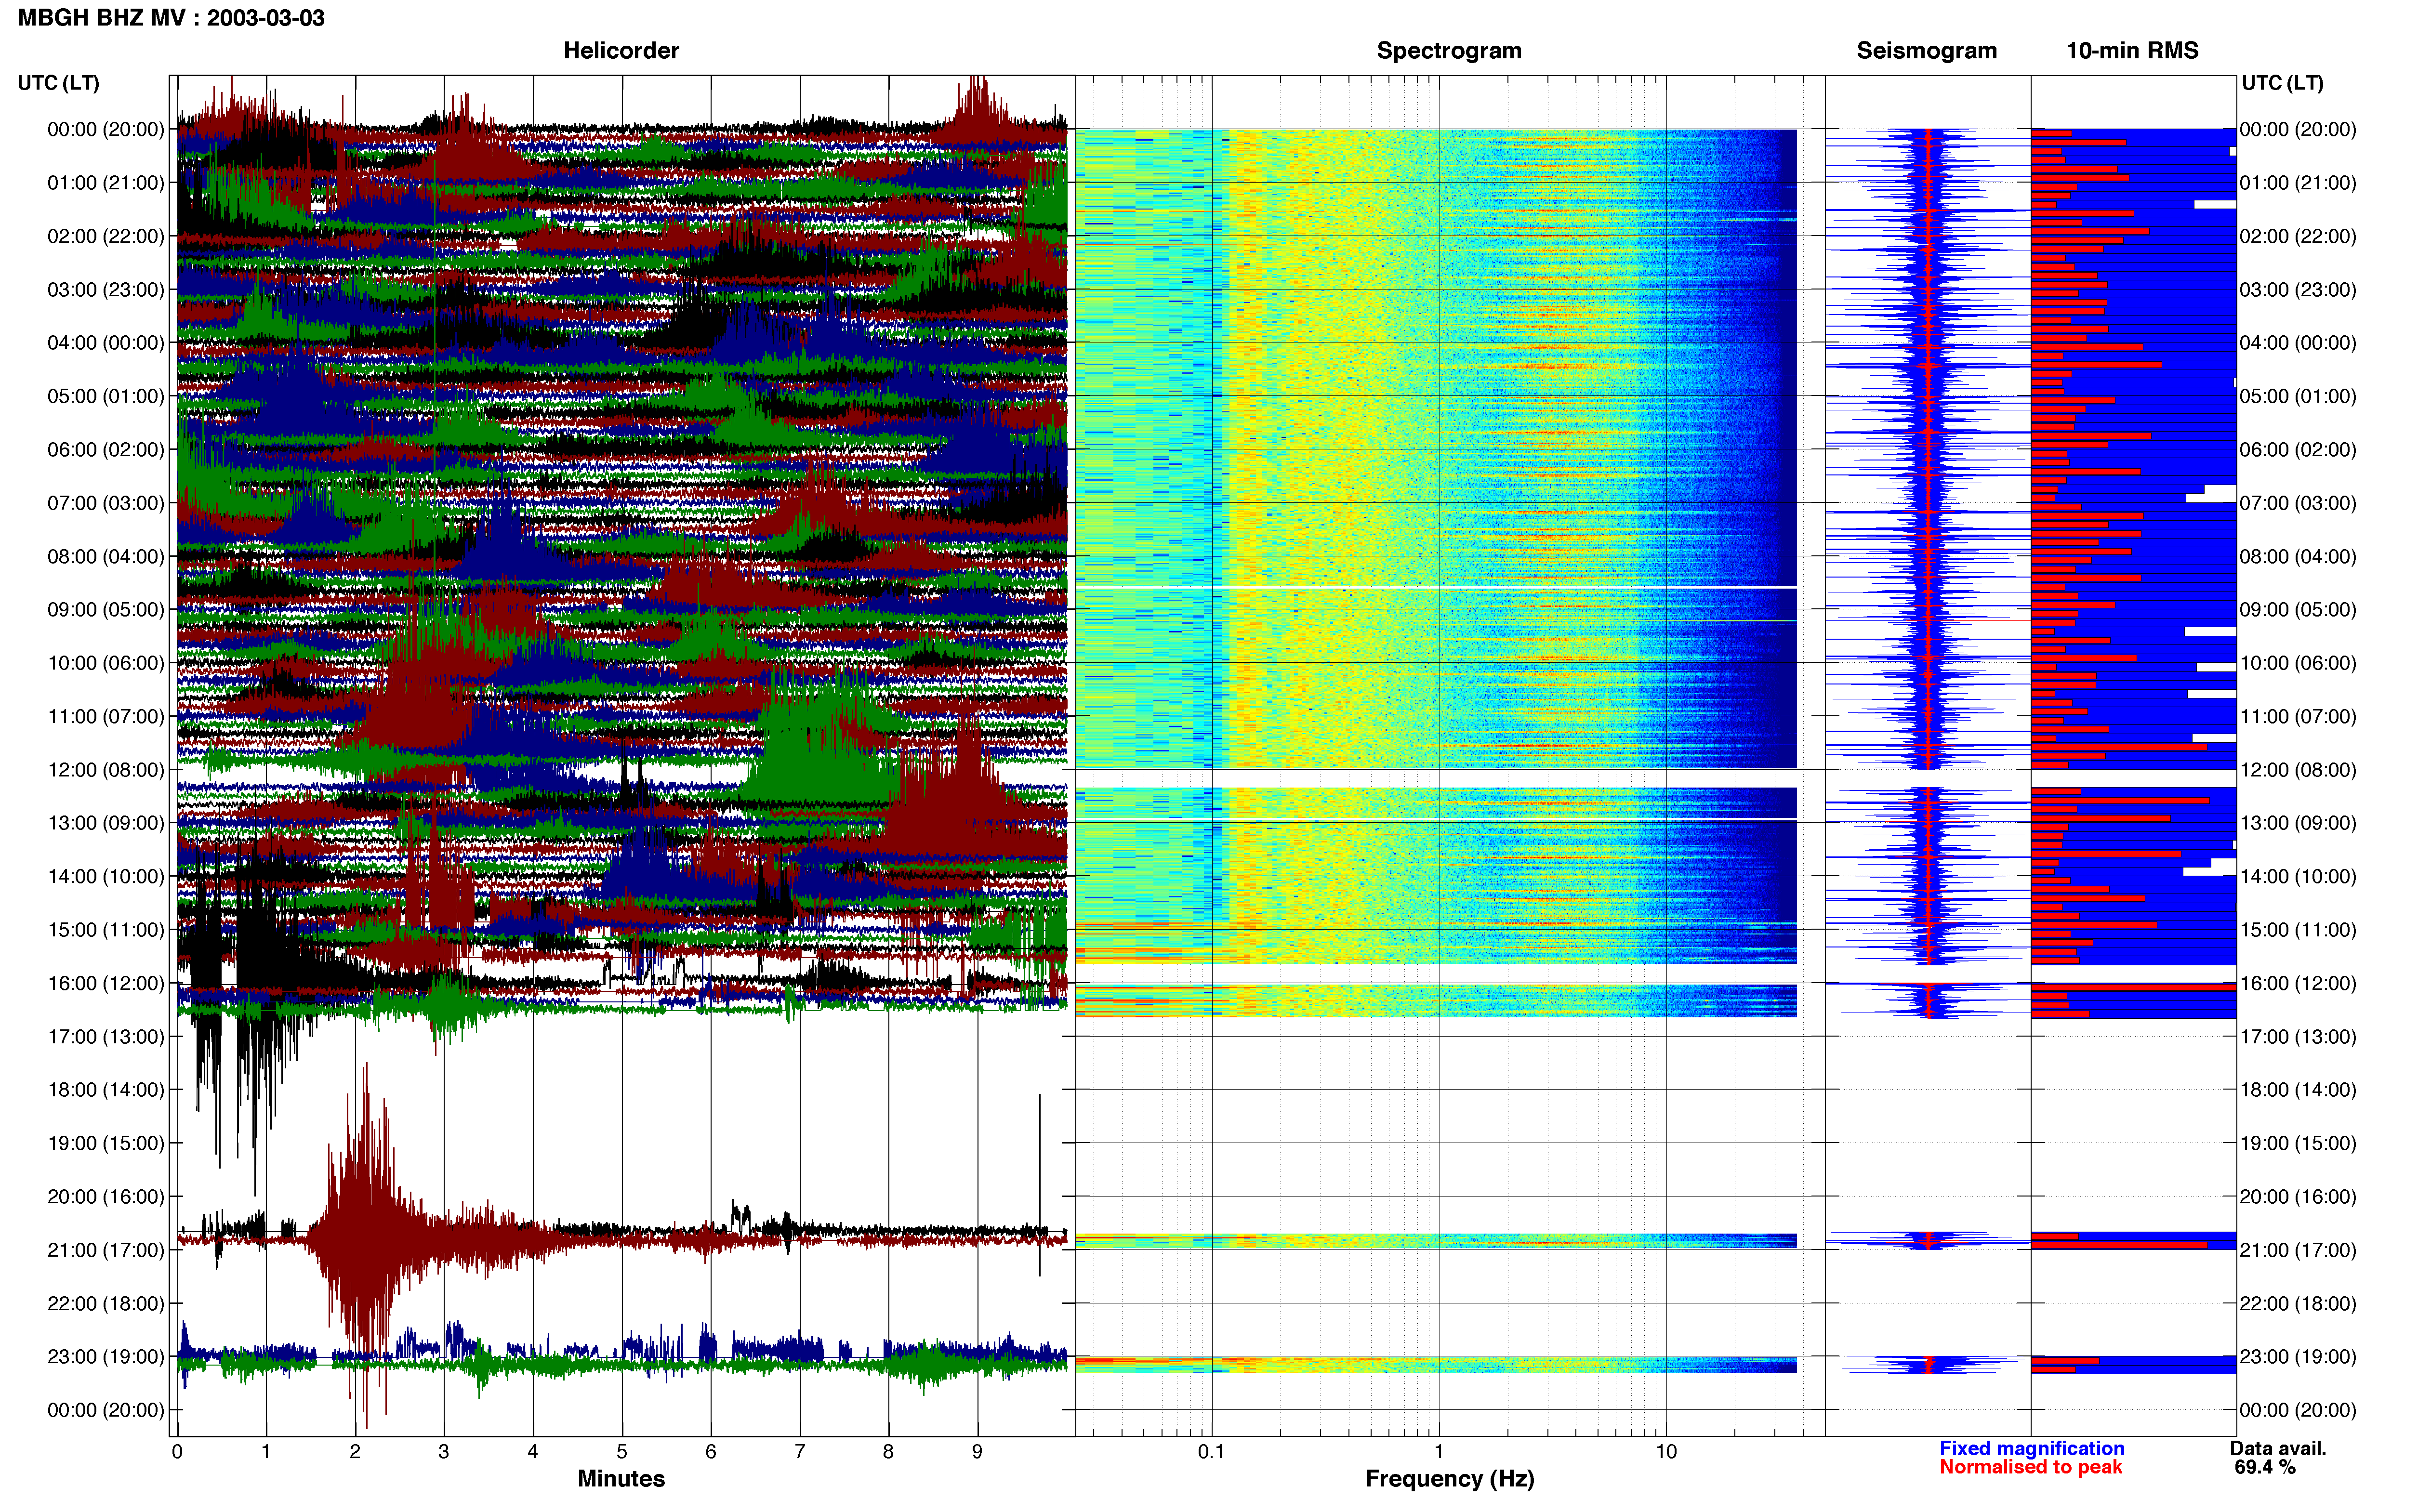Click the 'Fixed magnification' legend text
The width and height of the screenshot is (2418, 1512).
(2031, 1448)
